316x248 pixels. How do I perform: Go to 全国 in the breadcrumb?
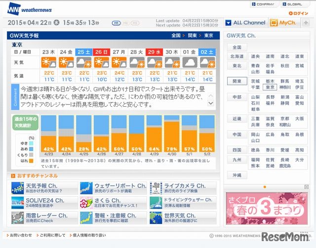point(176,35)
